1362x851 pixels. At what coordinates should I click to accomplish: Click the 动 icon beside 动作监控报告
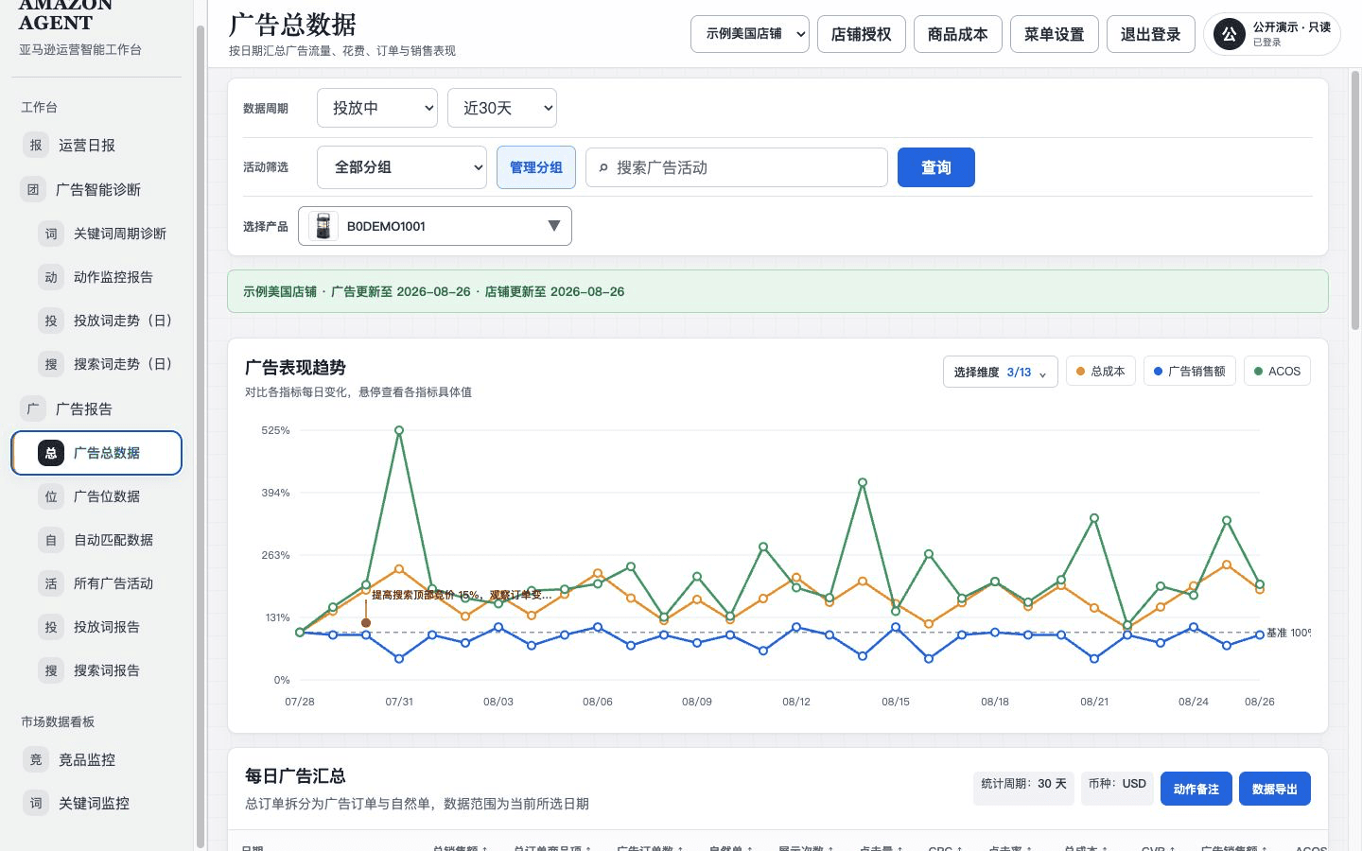[x=51, y=277]
